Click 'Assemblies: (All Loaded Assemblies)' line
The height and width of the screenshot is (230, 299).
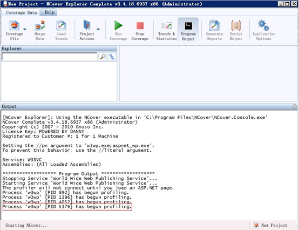click(51, 164)
